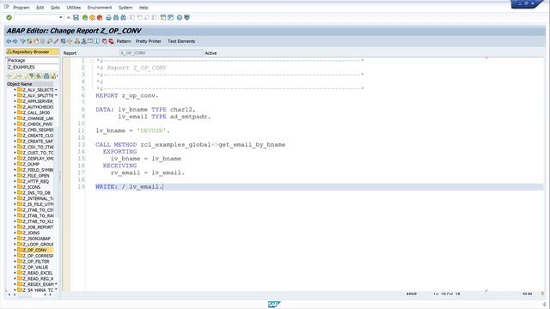
Task: Expand the Z_FILE_OPEN tree node
Action: coord(15,175)
